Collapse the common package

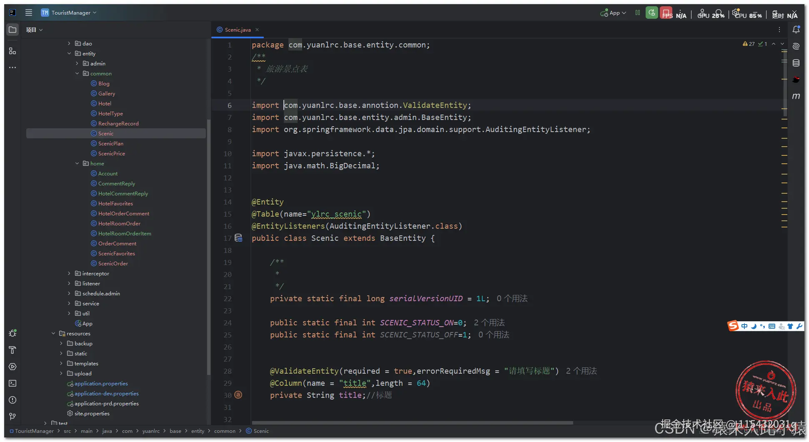point(77,73)
